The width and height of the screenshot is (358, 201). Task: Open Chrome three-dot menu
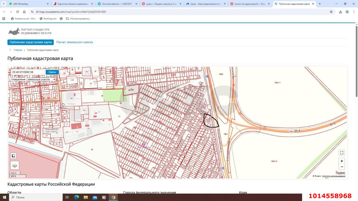[x=354, y=12]
